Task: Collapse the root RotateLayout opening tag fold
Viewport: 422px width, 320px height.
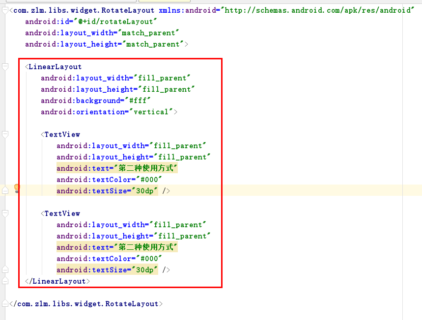Action: [5, 10]
